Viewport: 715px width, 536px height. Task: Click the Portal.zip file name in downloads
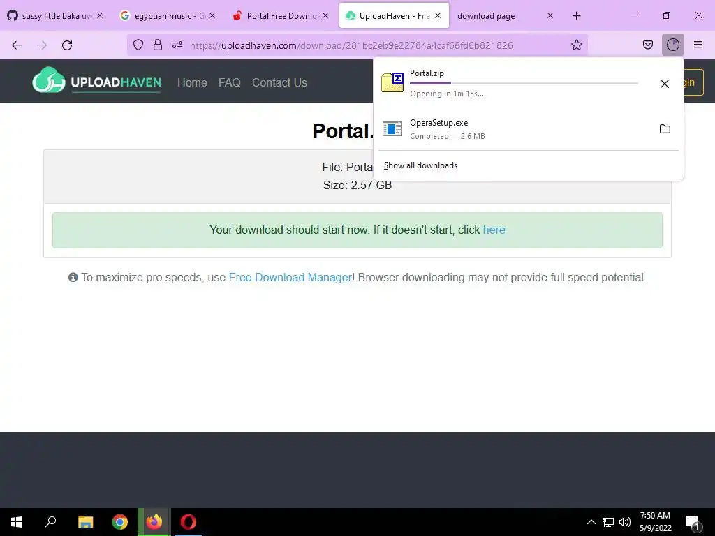427,73
